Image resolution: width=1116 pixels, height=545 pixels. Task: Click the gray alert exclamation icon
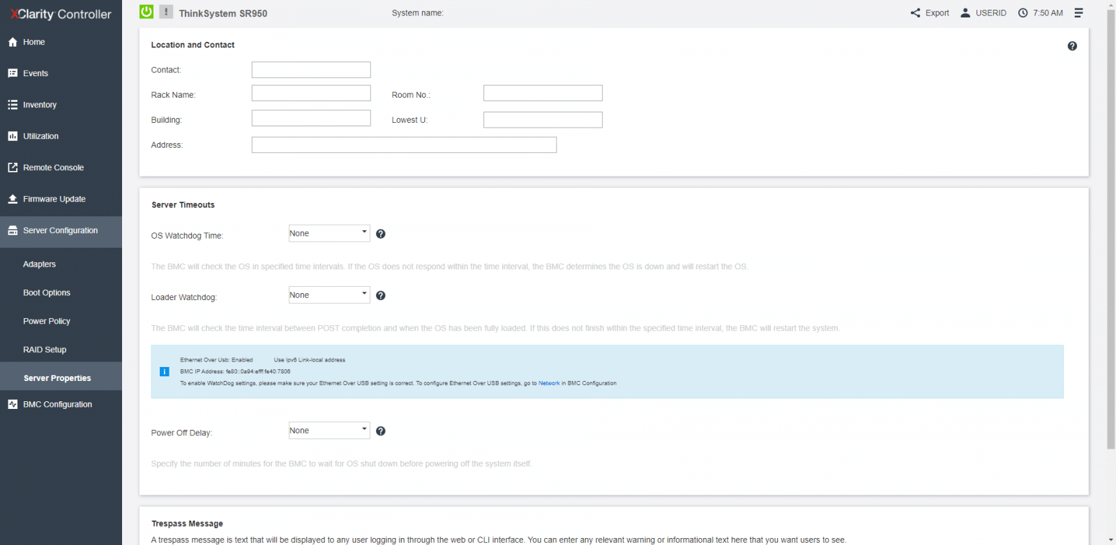pos(166,12)
